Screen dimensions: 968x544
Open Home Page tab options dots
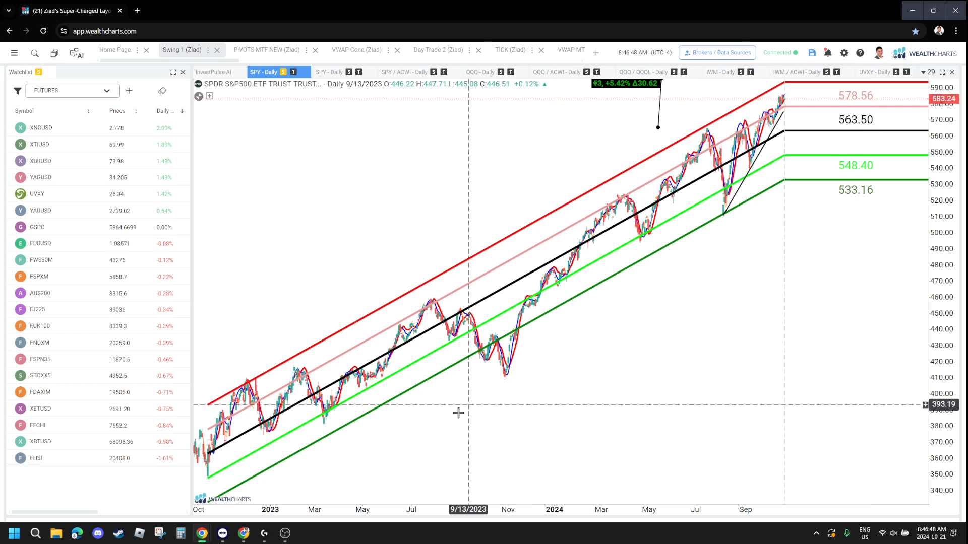coord(137,50)
